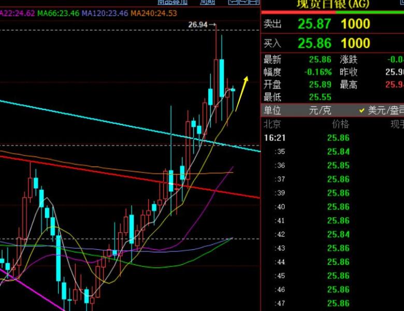Select the :45 tick row
This screenshot has width=404, height=311.
point(333,276)
